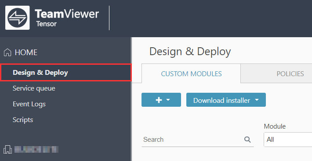Open Service queue from the sidebar

click(x=34, y=88)
